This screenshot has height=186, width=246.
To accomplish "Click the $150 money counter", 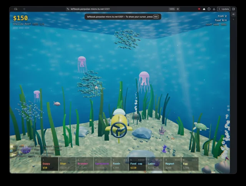I will [x=20, y=18].
